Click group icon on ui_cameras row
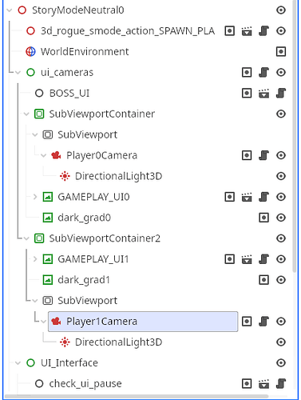Image resolution: width=301 pixels, height=400 pixels. (247, 72)
